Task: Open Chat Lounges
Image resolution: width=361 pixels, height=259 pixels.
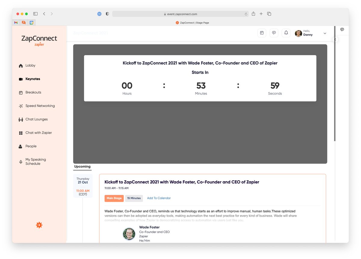Action: 36,119
